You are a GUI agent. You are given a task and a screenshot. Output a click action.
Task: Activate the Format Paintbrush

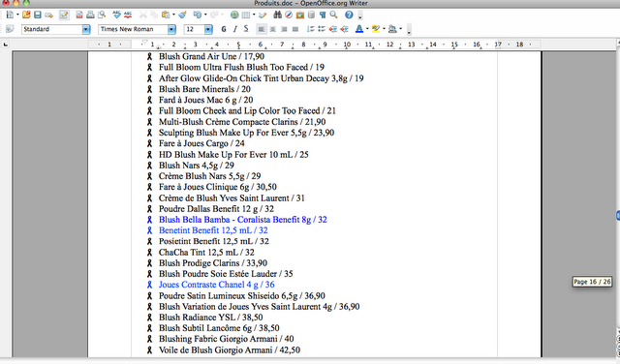click(182, 15)
